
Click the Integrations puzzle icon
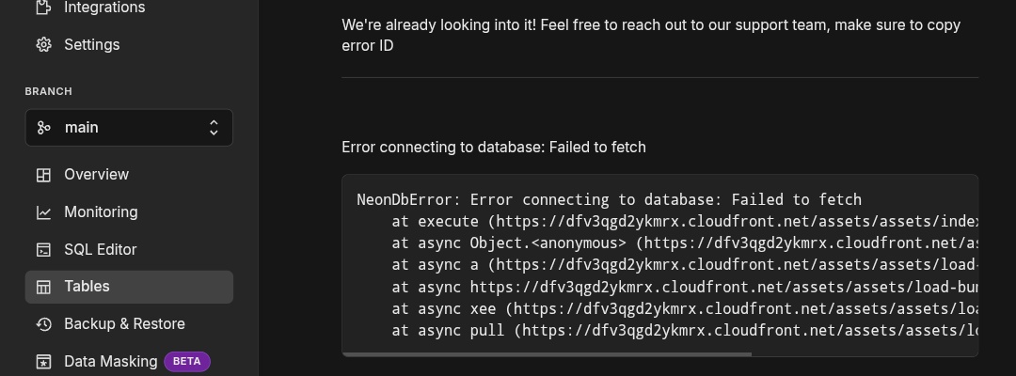(43, 8)
